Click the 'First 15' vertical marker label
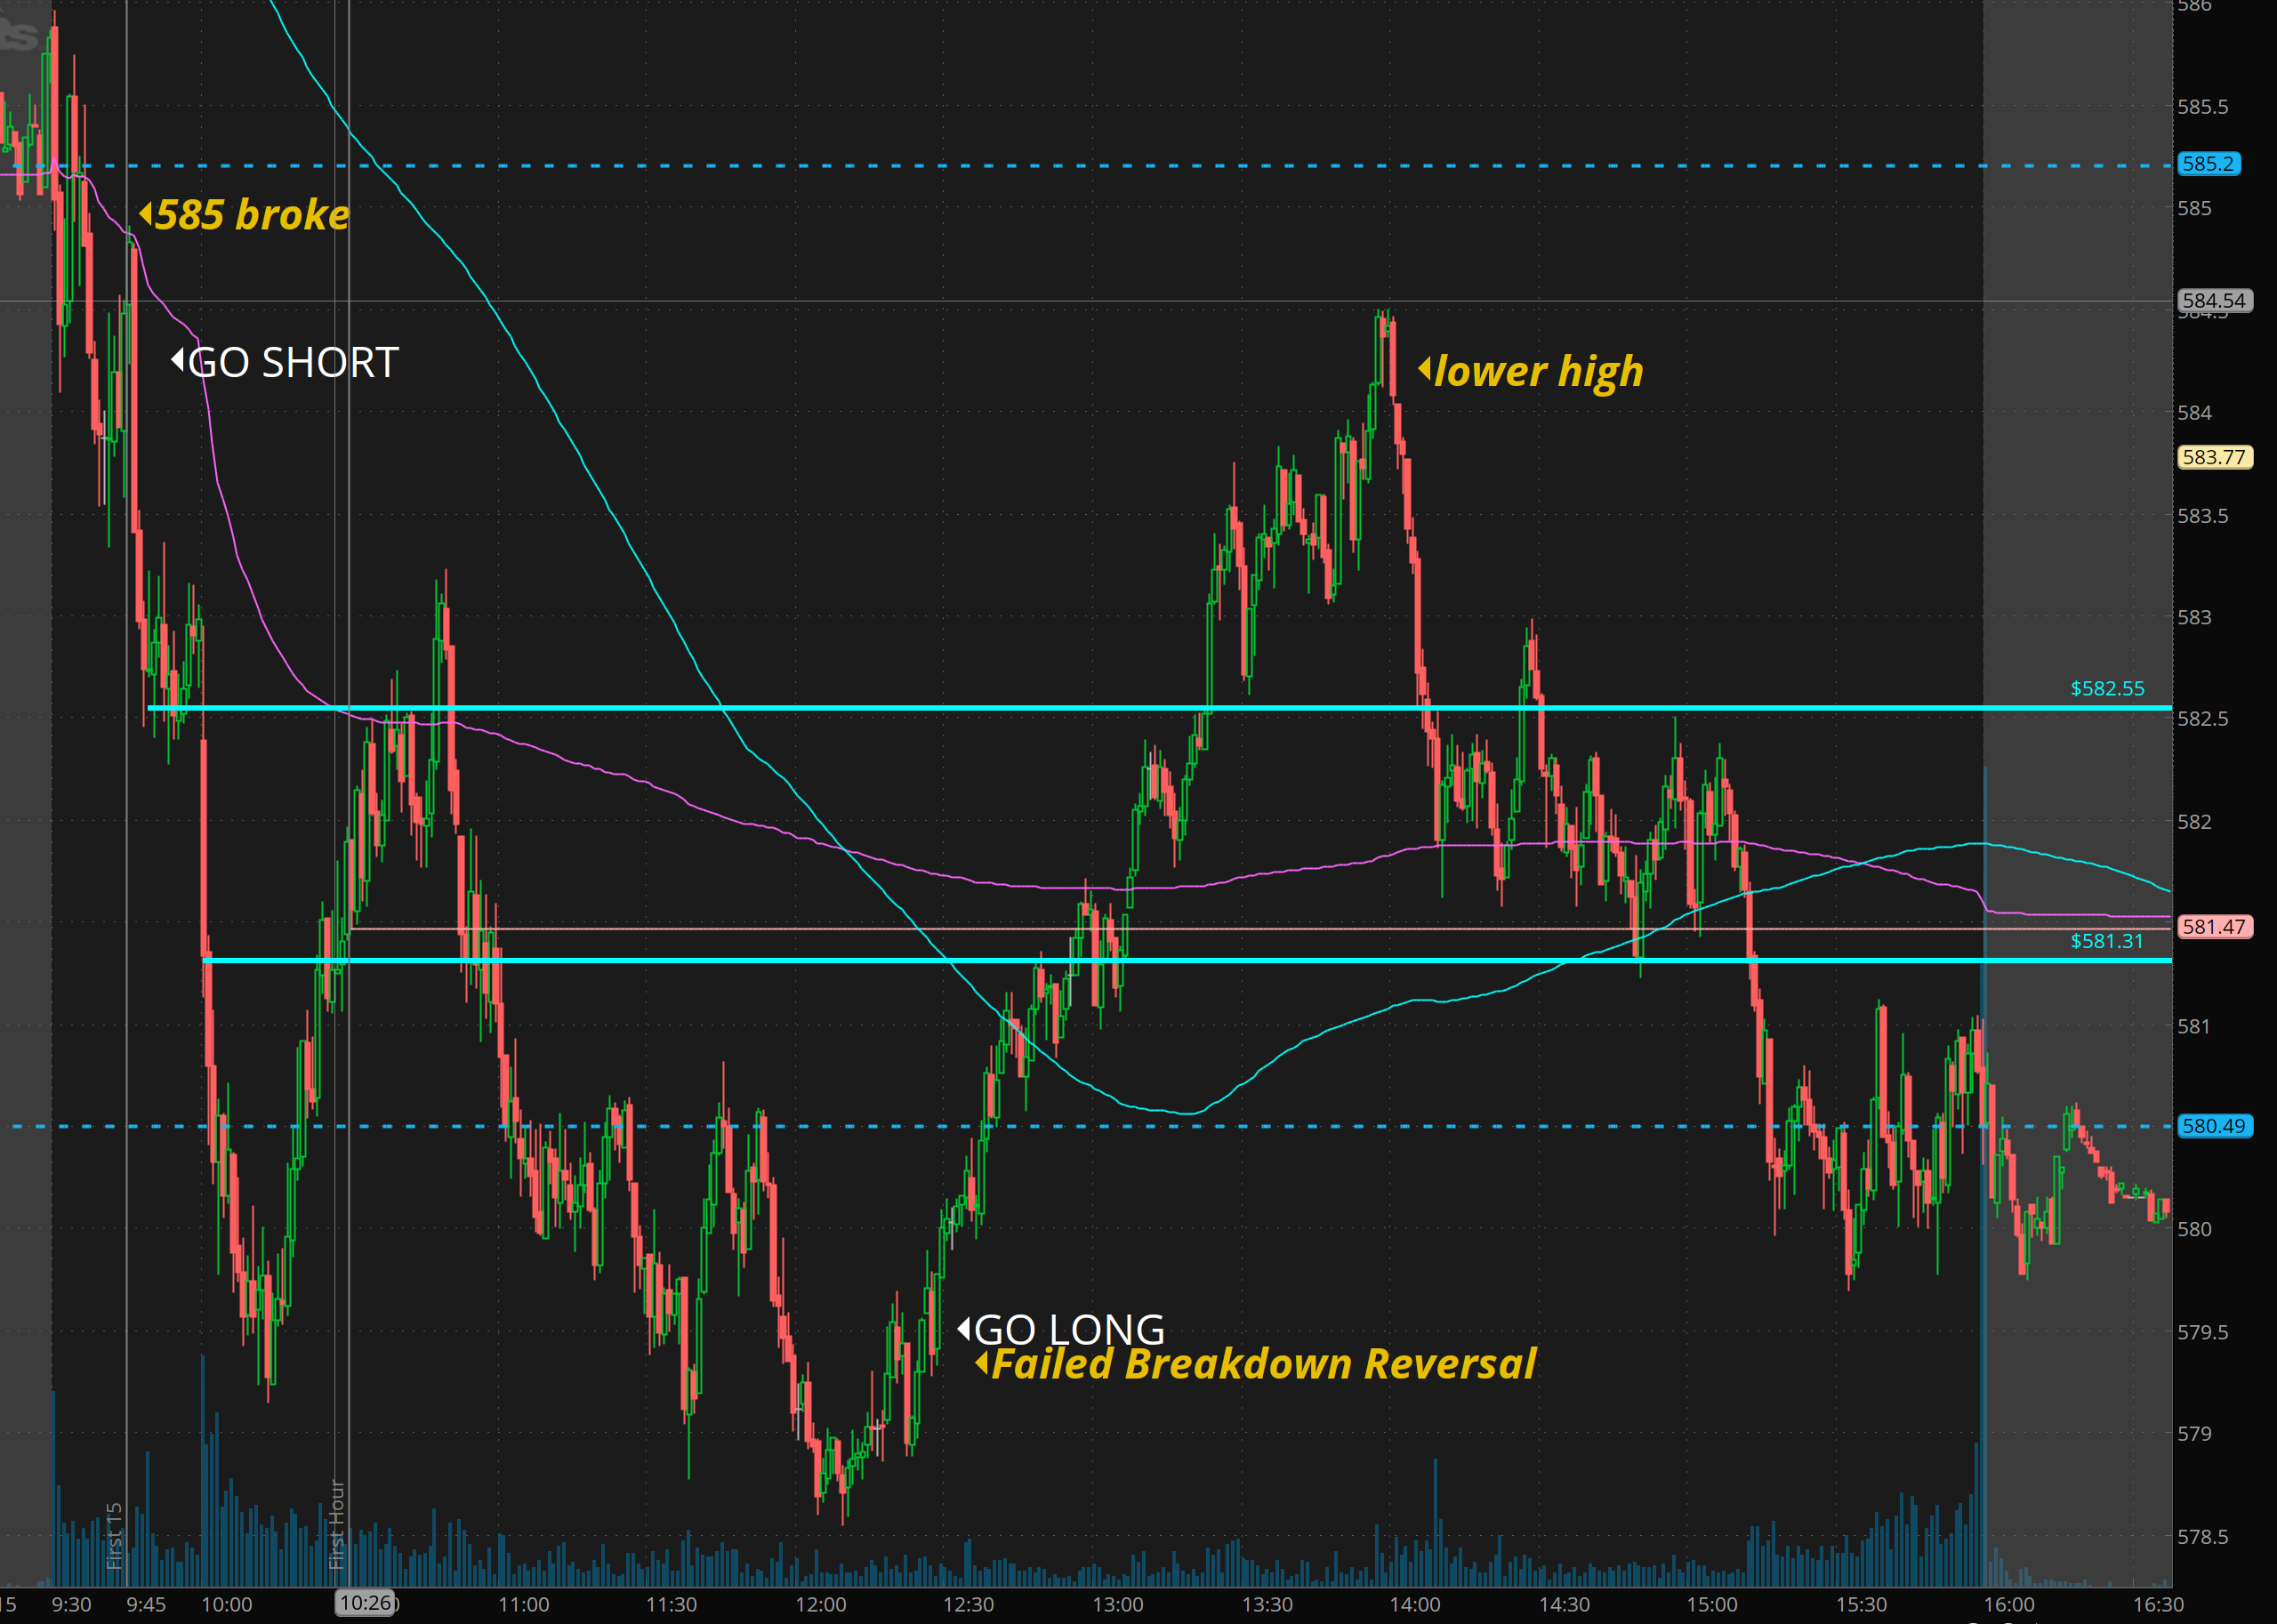The width and height of the screenshot is (2277, 1624). [114, 1535]
